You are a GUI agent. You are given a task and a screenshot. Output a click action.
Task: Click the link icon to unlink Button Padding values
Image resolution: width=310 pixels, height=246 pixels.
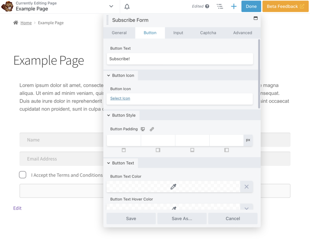pyautogui.click(x=152, y=129)
